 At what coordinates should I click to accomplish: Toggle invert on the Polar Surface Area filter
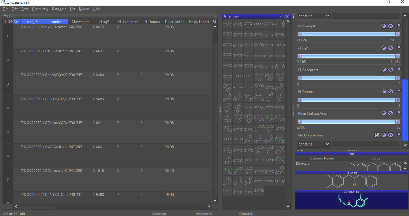click(x=391, y=113)
